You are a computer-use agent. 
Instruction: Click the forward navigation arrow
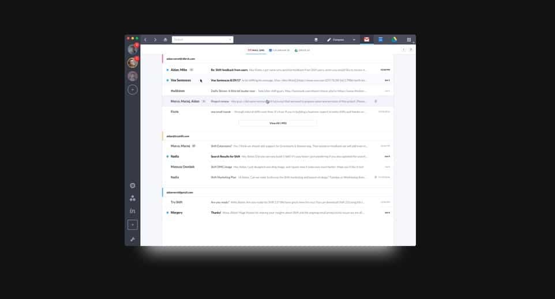155,40
